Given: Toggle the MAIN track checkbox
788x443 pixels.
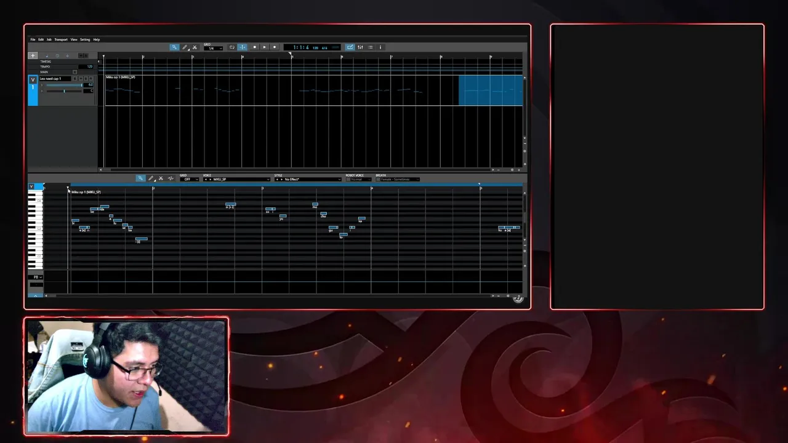Looking at the screenshot, I should (x=74, y=72).
